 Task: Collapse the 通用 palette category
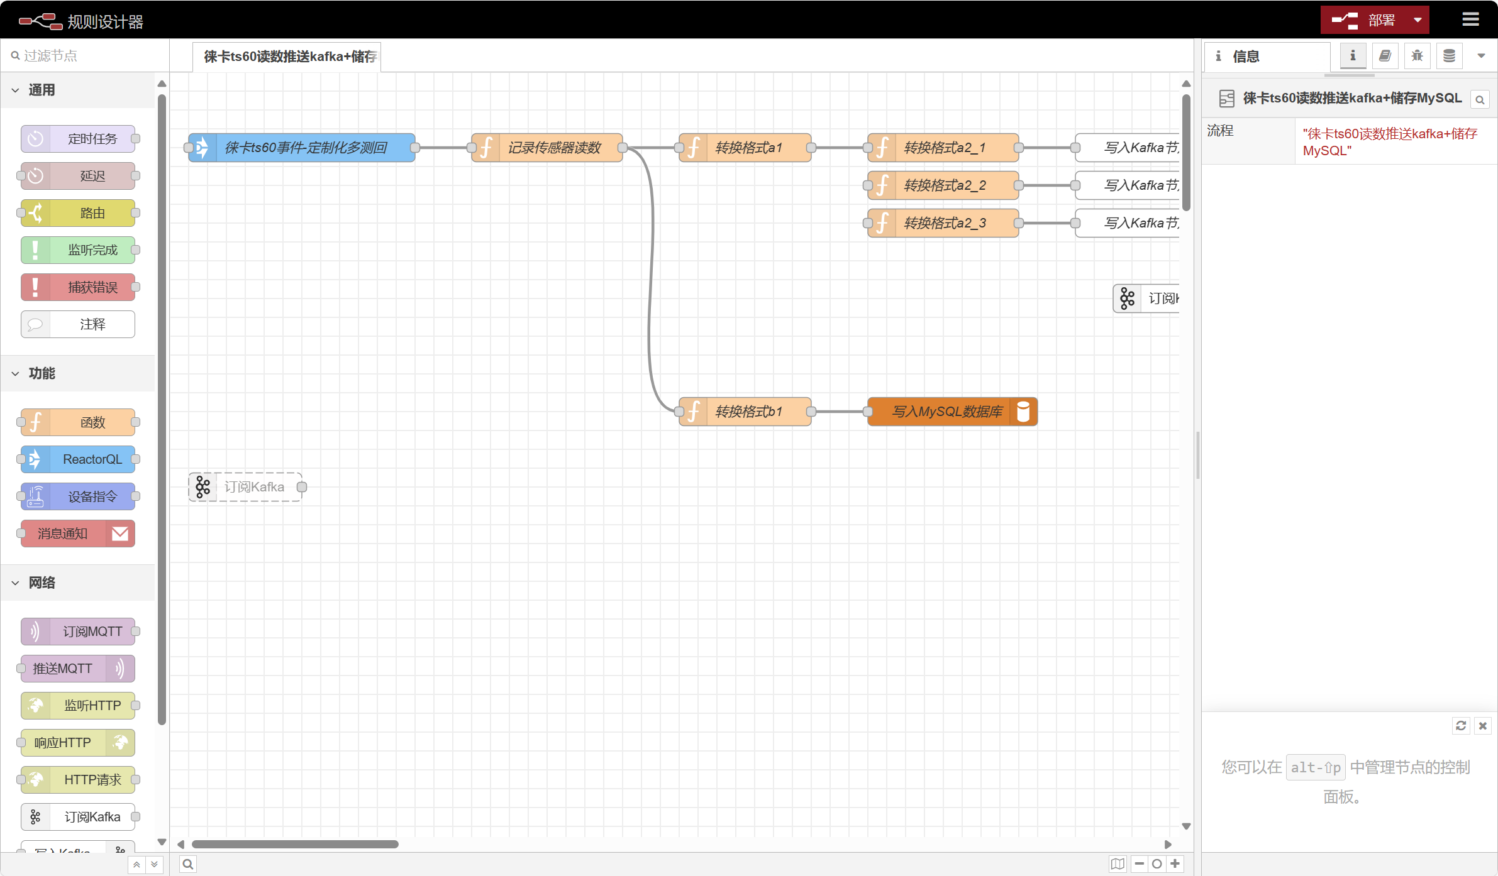pyautogui.click(x=16, y=90)
